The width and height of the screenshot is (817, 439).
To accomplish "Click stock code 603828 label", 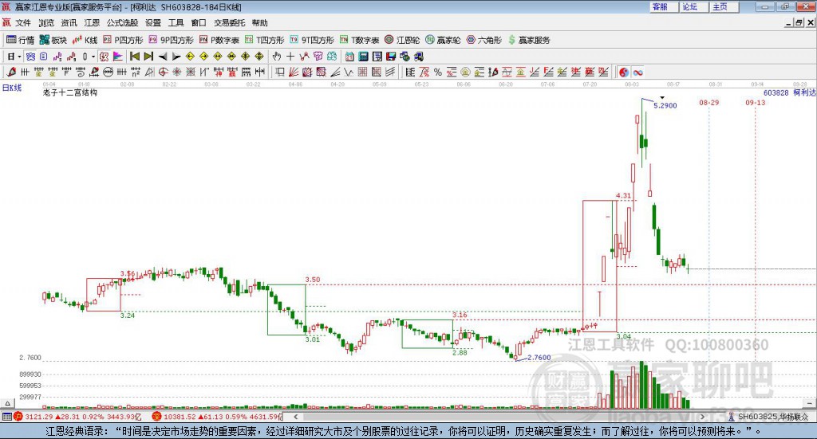I will click(776, 92).
